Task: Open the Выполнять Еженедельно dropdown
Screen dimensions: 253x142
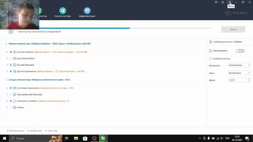Action: pos(240,65)
